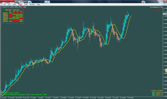This screenshot has width=167, height=99.
Task: Click the '11 Jul 16:00' time axis label
Action: click(71, 98)
